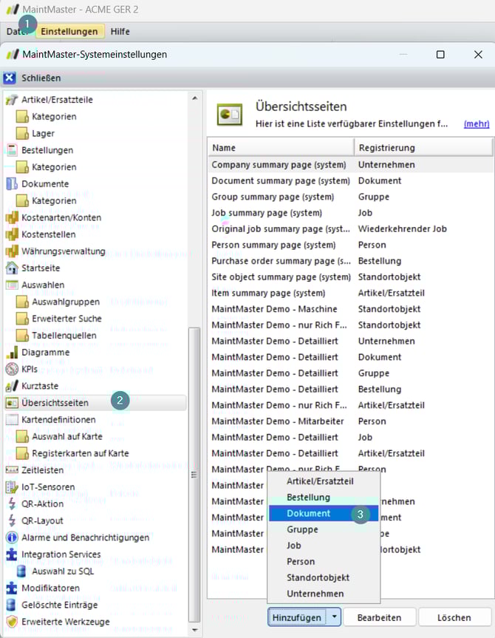
Task: Click the Alarme und Benachrichtigungen icon
Action: 12,537
